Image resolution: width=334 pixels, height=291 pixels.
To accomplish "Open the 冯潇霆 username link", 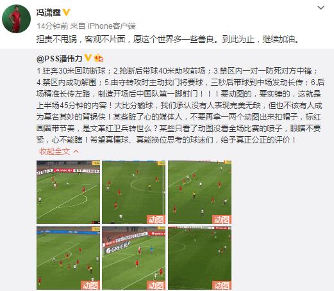I will (x=49, y=13).
